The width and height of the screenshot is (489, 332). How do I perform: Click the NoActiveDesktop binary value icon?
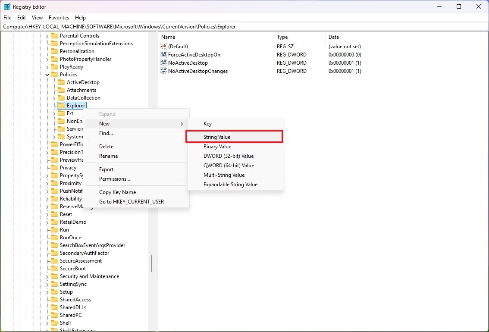pos(164,63)
